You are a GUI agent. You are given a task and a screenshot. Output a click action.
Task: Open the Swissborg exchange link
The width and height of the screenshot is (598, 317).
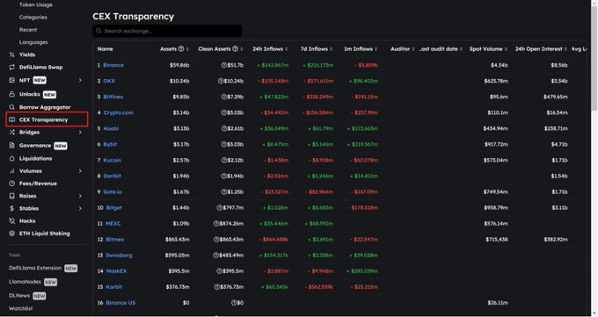tap(119, 256)
